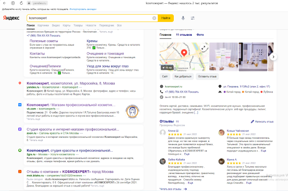Image resolution: width=288 pixels, height=191 pixels.
Task: Open Kosmoexpert косметология Маросейка result title
Action: tap(71, 83)
